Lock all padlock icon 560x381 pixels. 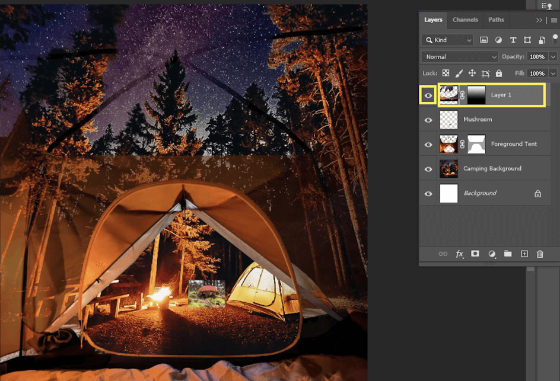pyautogui.click(x=499, y=73)
